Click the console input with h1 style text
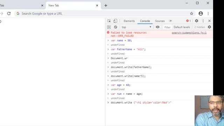 pos(141,103)
